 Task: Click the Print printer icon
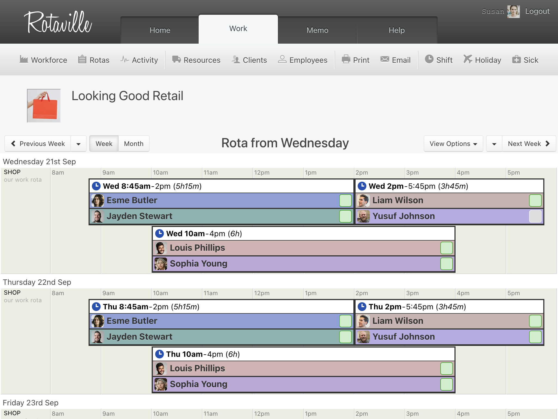346,59
